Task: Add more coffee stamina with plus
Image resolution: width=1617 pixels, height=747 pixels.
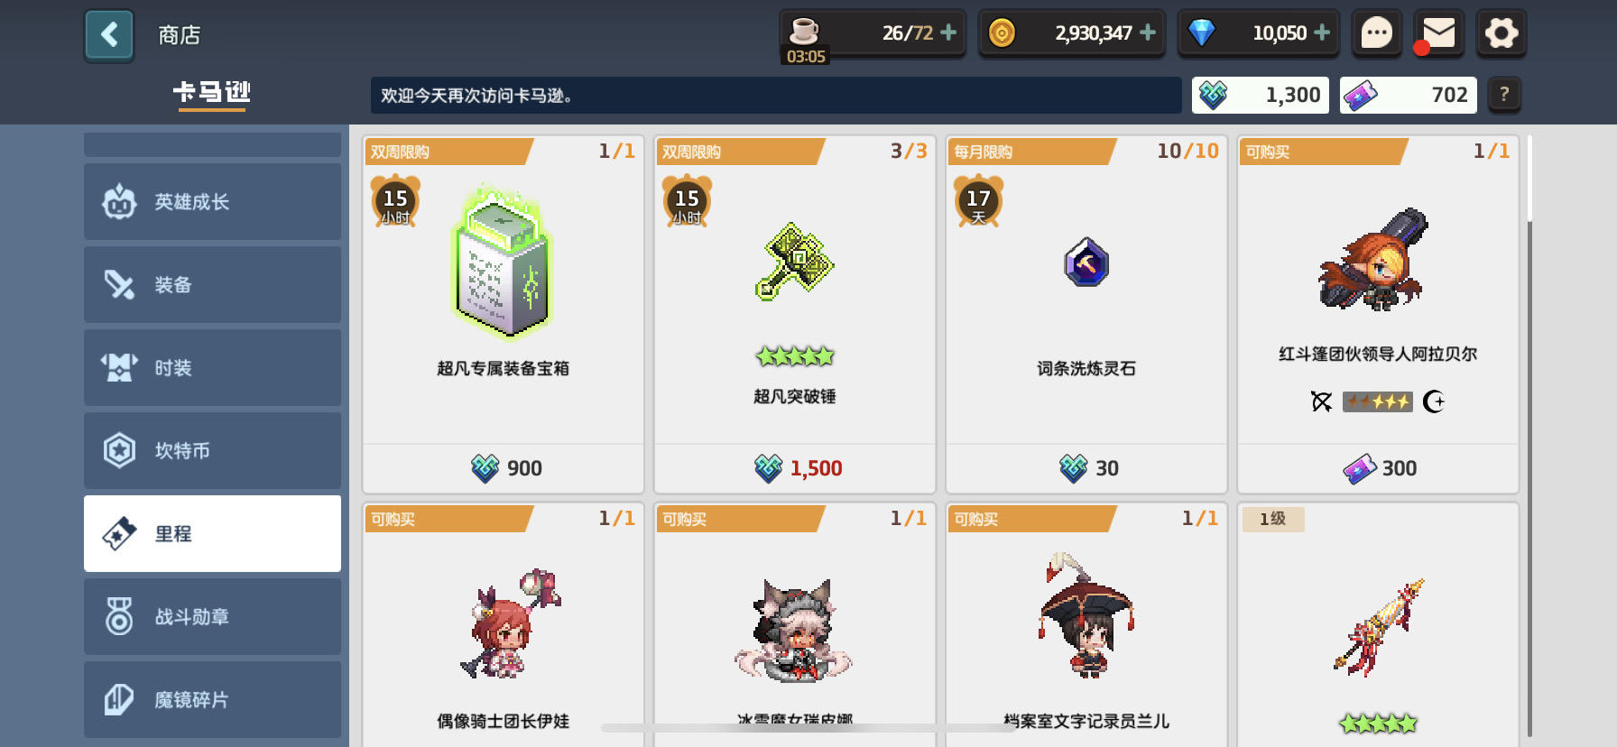Action: click(948, 32)
